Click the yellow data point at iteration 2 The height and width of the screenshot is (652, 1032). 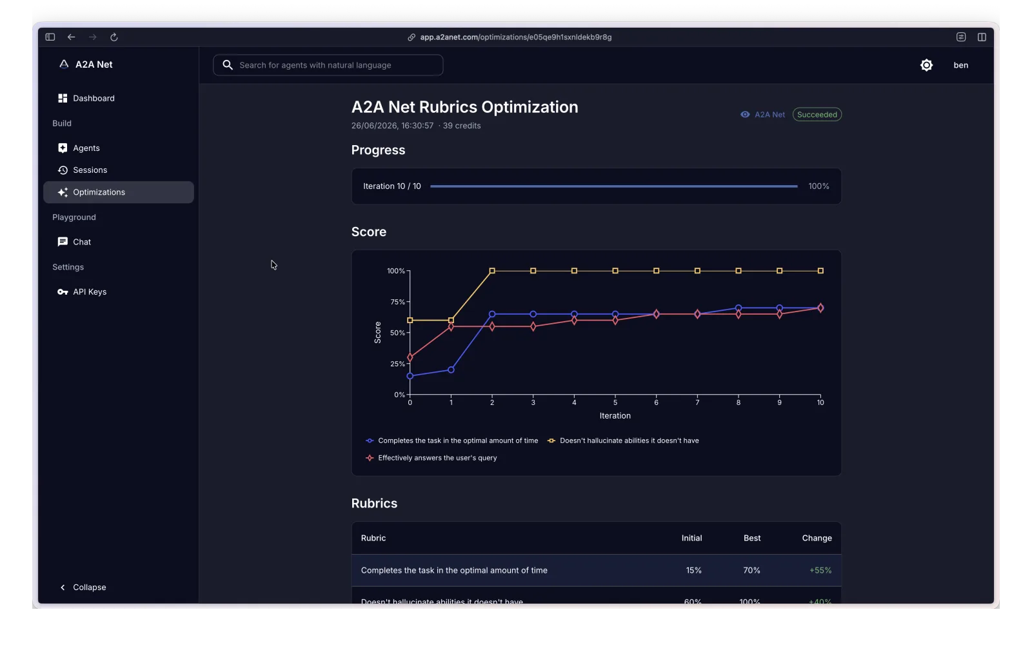(492, 271)
